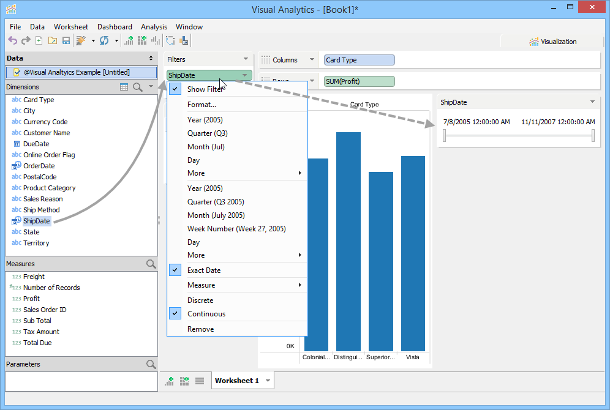610x410 pixels.
Task: Select the Visualization tab
Action: pos(552,42)
